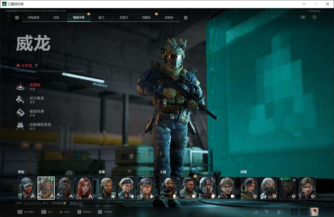
Task: Select the masked helmeted engineer operator
Action: click(207, 188)
